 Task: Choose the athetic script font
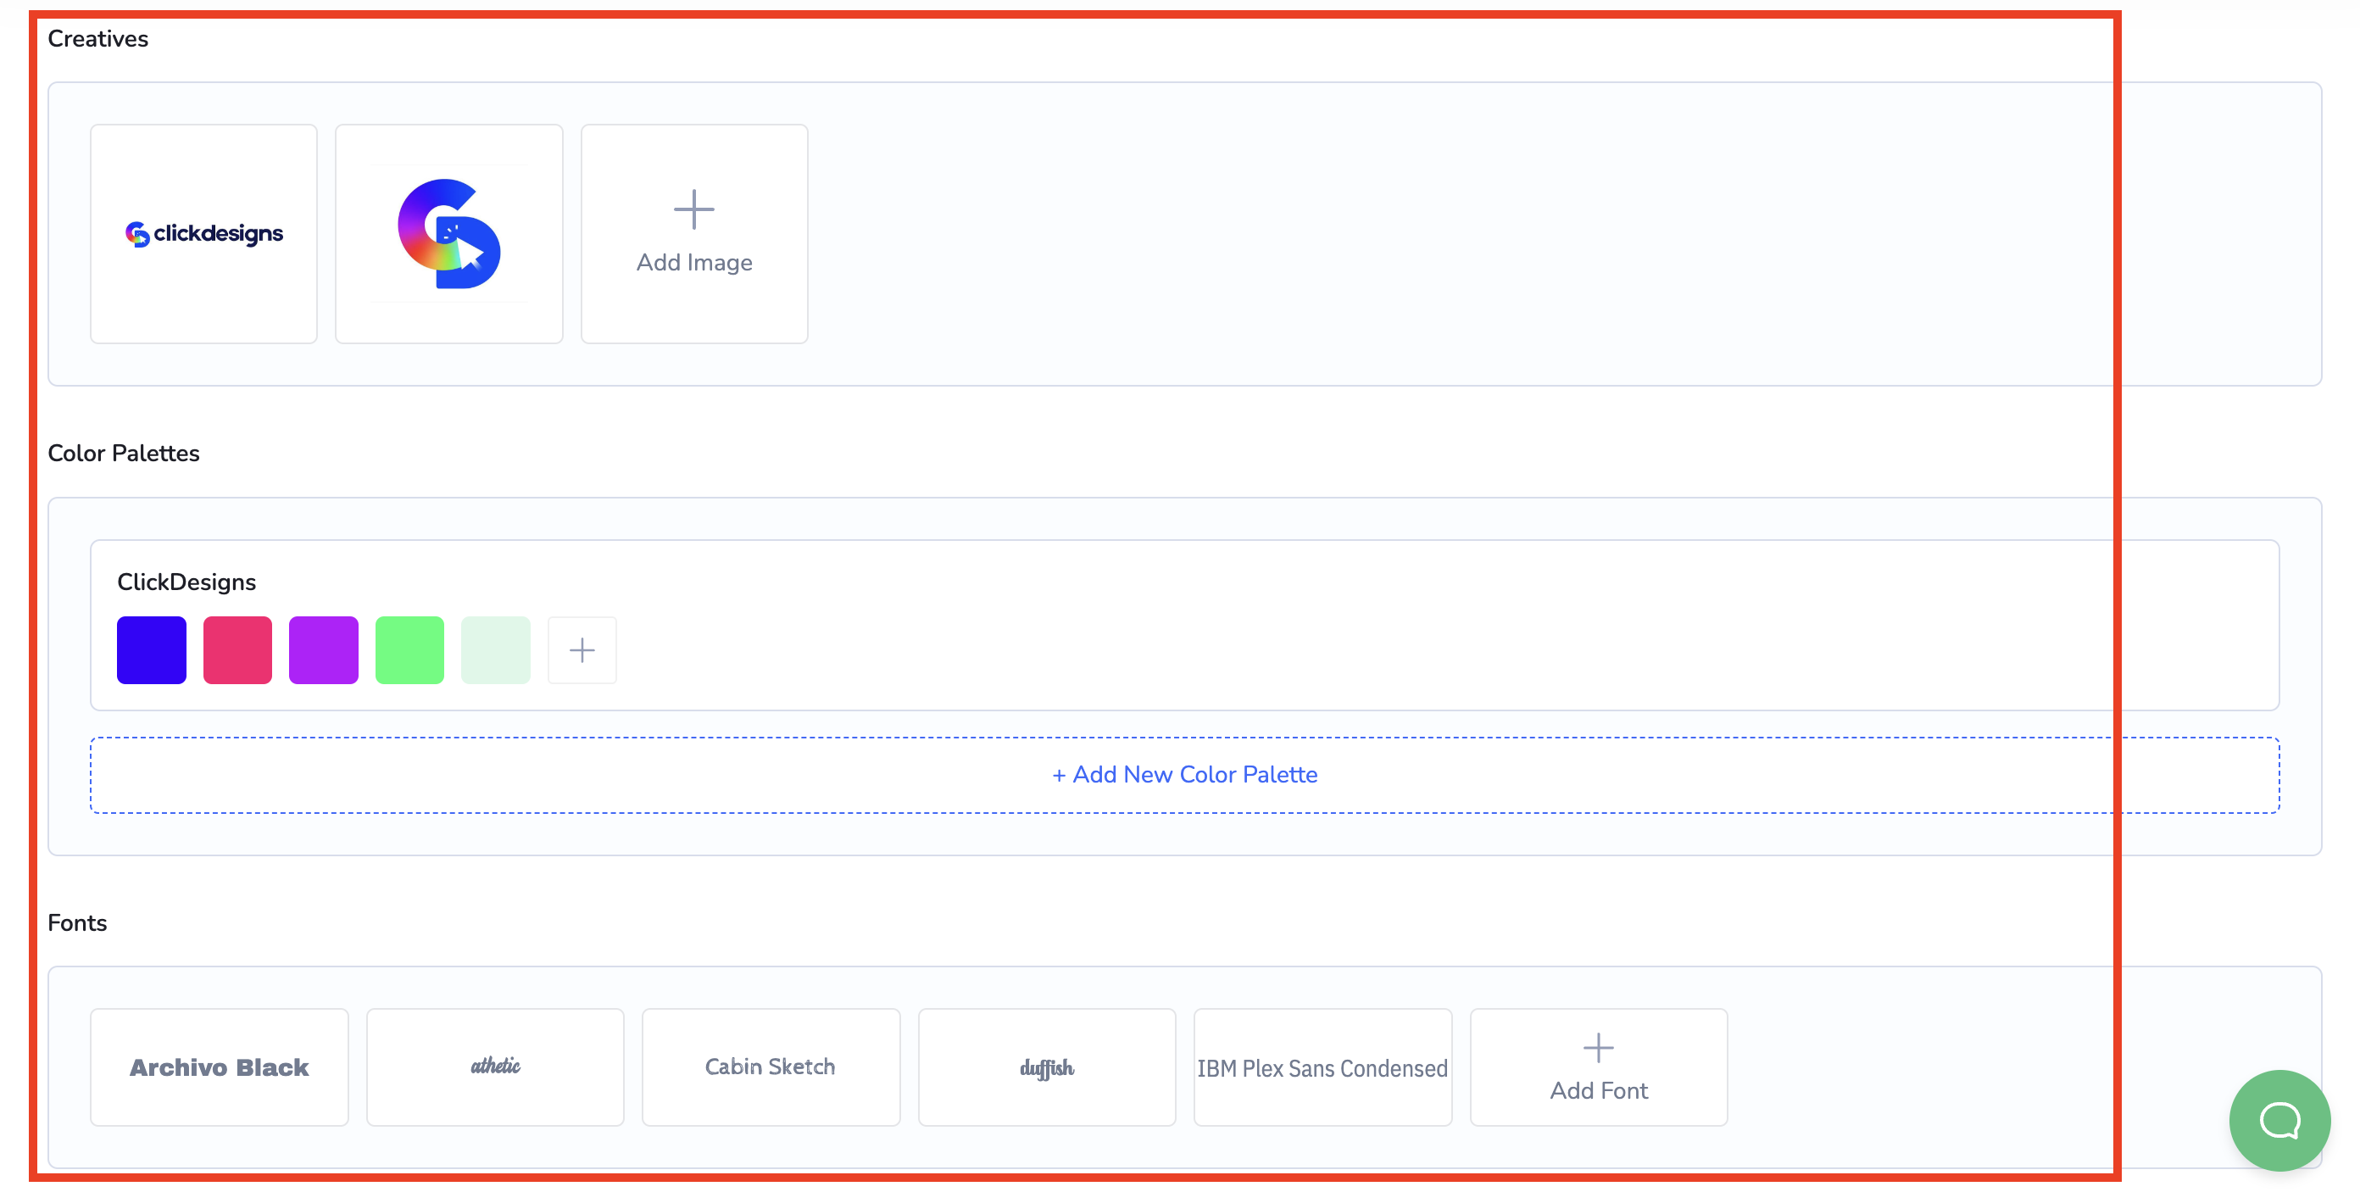point(495,1067)
